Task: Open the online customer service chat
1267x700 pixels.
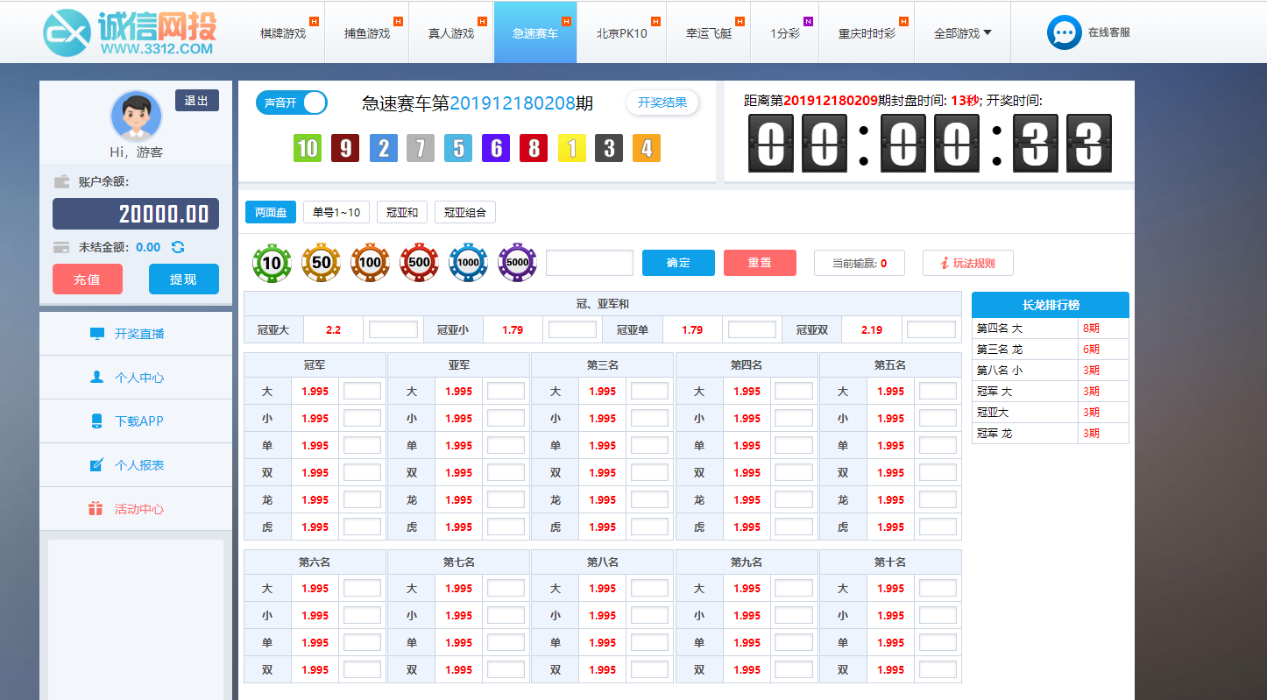Action: tap(1087, 32)
